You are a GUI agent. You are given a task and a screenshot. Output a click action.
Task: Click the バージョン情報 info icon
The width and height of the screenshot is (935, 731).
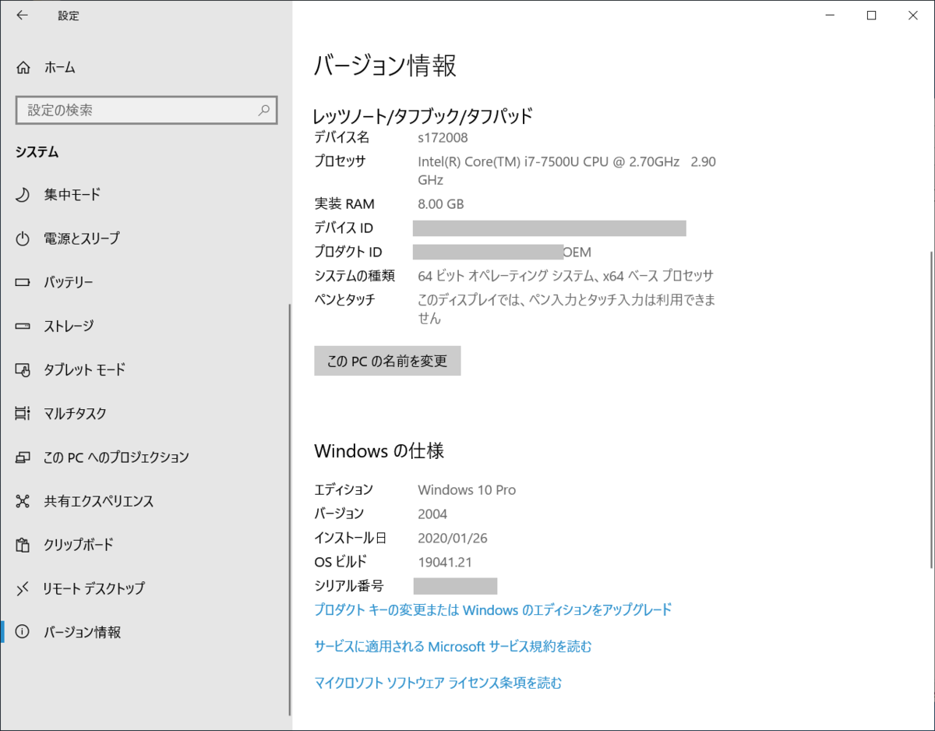(23, 632)
